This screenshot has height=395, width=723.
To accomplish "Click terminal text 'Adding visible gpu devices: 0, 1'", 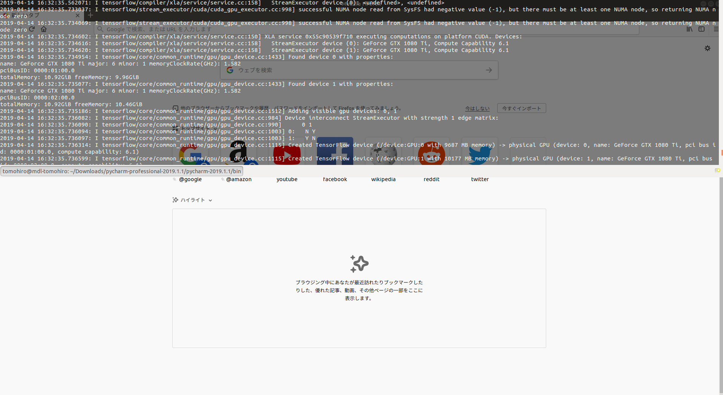I will 343,111.
